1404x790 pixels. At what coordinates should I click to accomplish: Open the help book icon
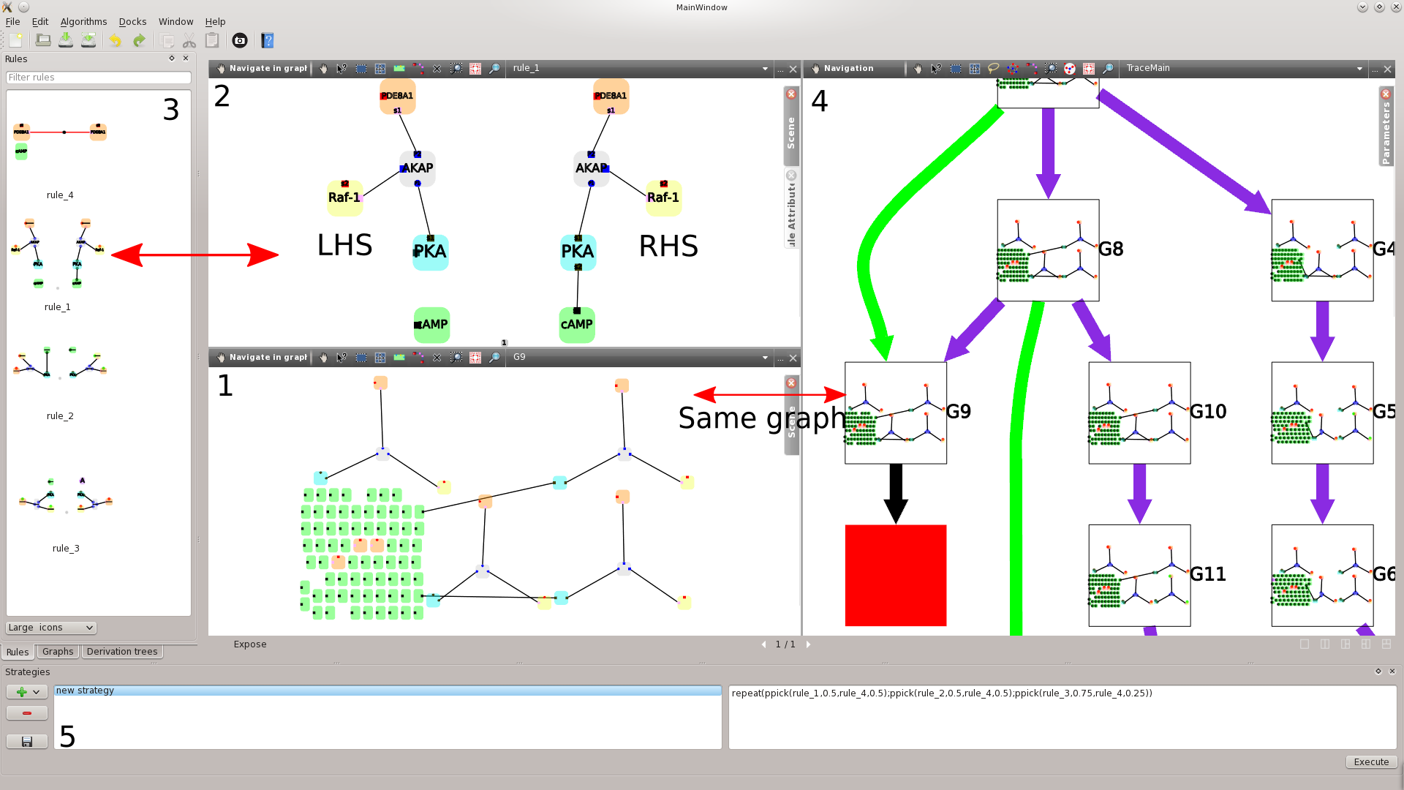pos(267,41)
